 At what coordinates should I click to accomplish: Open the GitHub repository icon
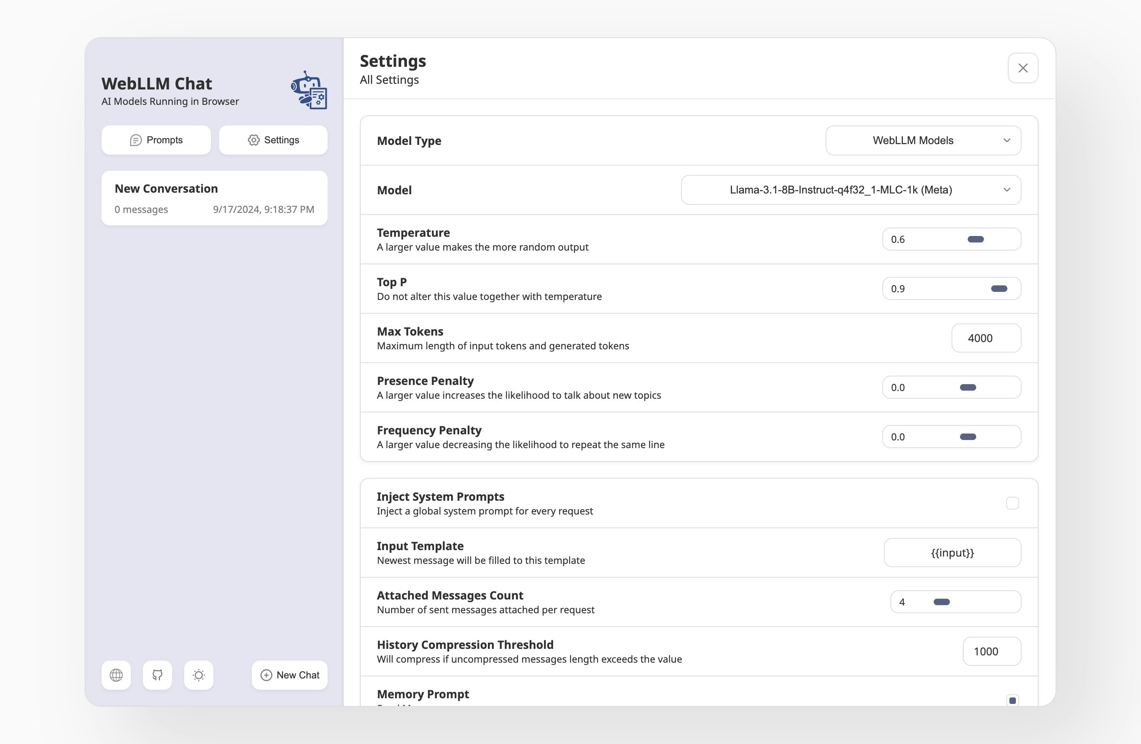[157, 675]
